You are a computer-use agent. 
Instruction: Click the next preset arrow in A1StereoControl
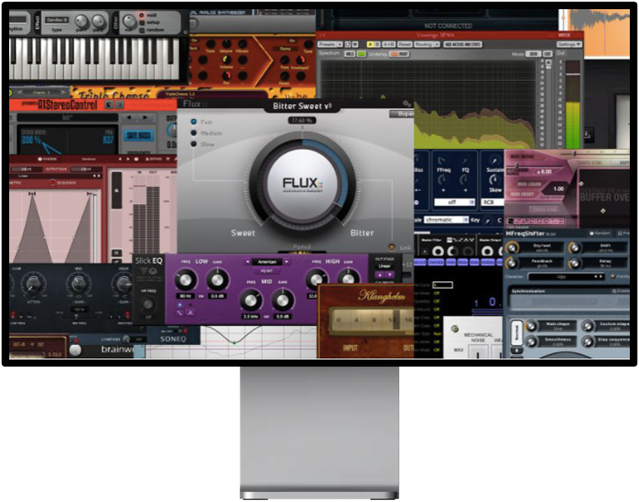coord(145,118)
